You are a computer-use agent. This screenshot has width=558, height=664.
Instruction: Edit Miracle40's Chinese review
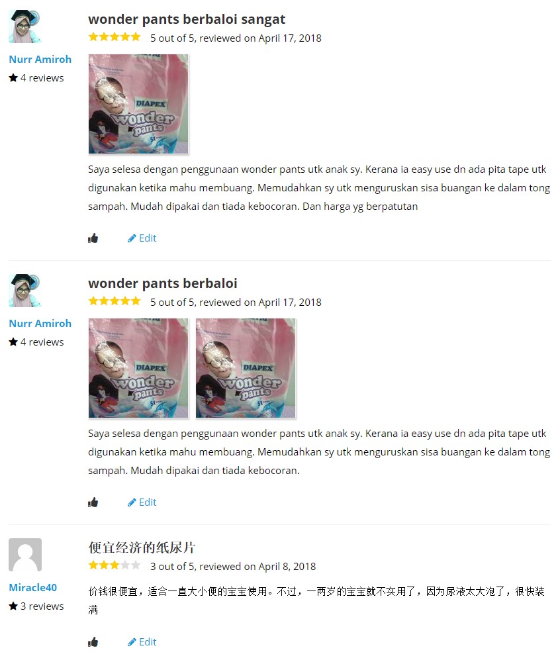point(142,642)
